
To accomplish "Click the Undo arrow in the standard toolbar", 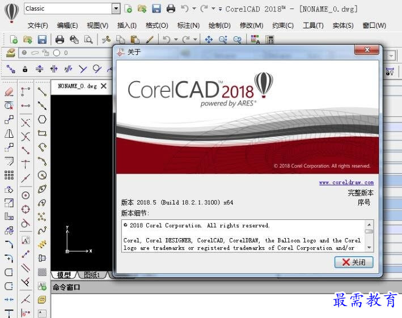I will click(x=166, y=40).
